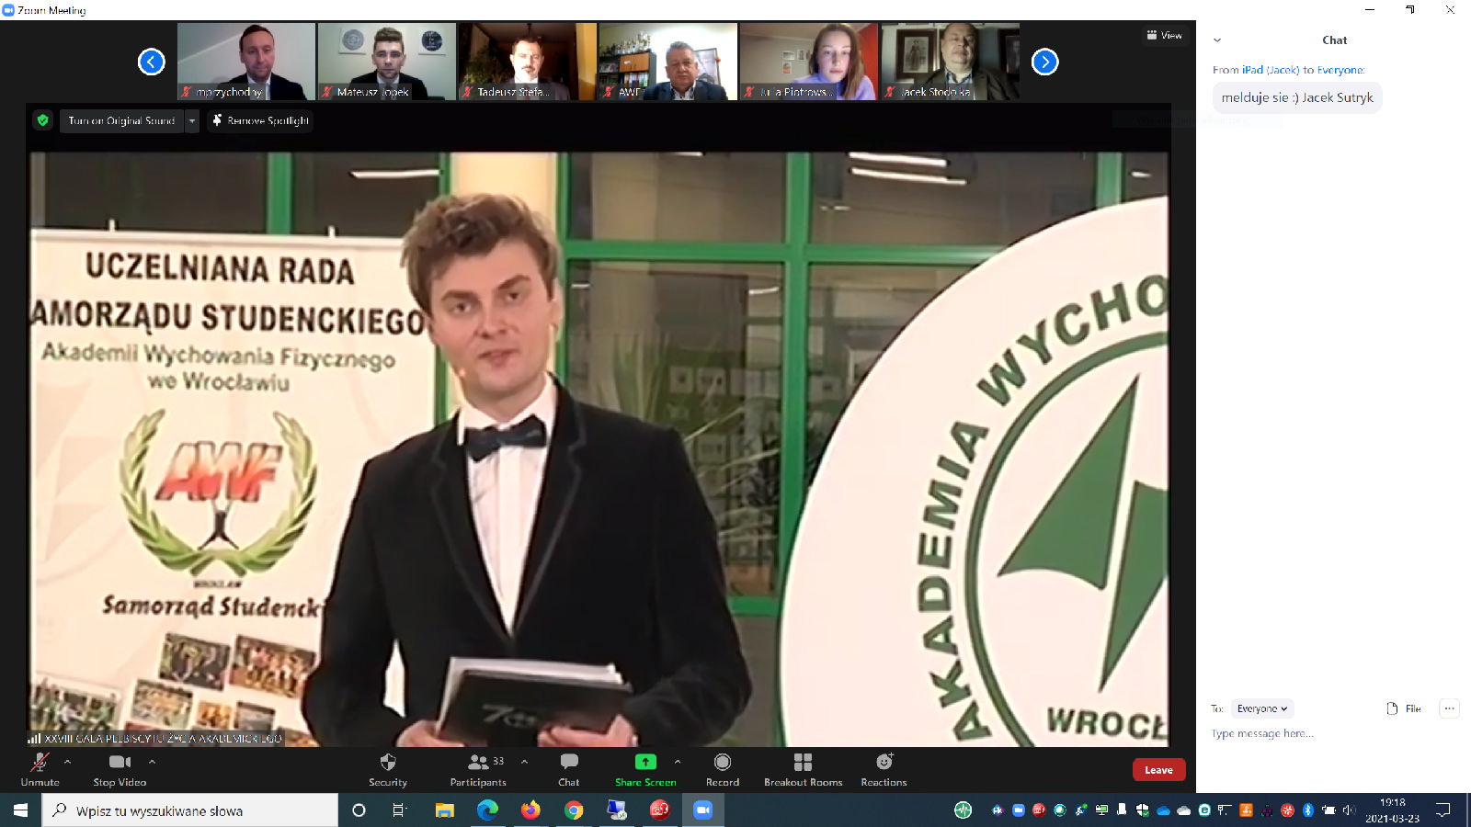Collapse the Chat panel chevron

pyautogui.click(x=1217, y=40)
